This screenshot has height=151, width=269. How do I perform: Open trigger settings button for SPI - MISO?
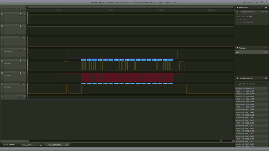pyautogui.click(x=24, y=85)
